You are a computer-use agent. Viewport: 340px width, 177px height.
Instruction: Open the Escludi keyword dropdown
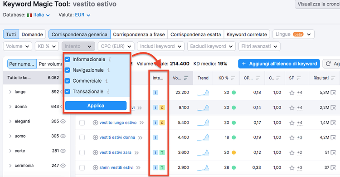[211, 46]
